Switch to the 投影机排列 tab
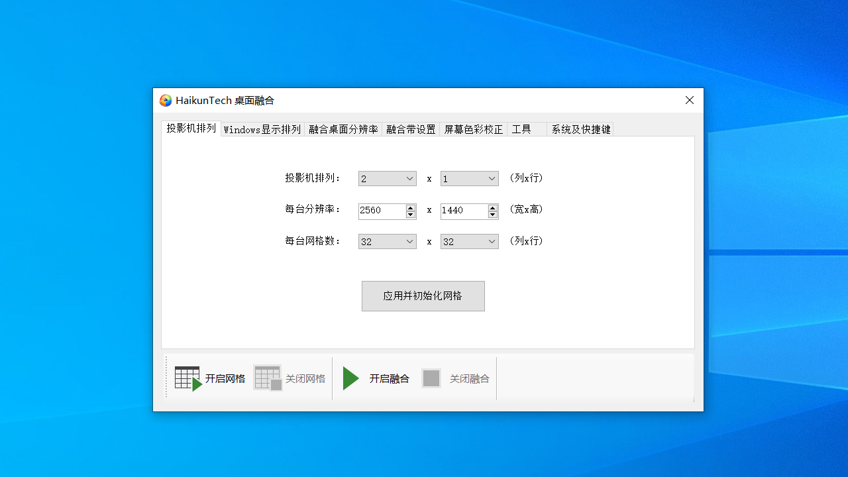This screenshot has height=477, width=848. pos(191,129)
